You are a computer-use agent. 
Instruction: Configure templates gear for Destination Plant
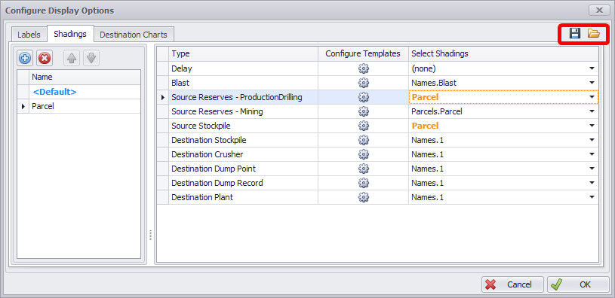364,197
